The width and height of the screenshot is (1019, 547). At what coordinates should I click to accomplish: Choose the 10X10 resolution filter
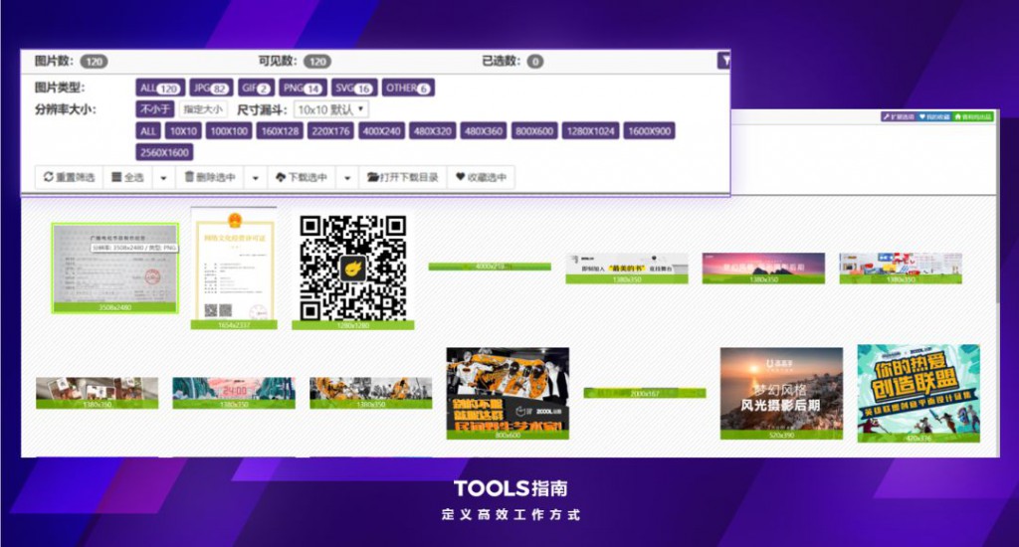183,131
